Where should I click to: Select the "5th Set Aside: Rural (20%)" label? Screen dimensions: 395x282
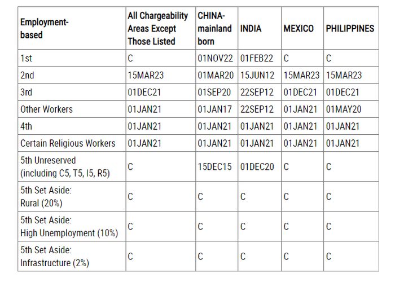tap(46, 197)
